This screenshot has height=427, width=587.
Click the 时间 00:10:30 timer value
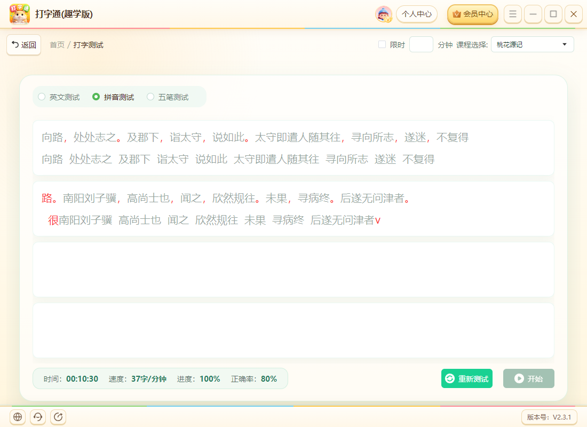tap(82, 379)
